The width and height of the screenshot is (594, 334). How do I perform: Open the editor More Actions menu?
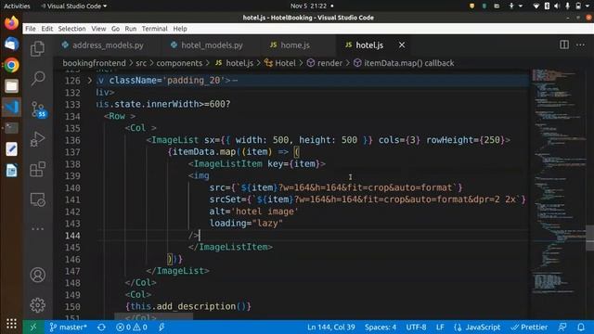click(x=580, y=45)
